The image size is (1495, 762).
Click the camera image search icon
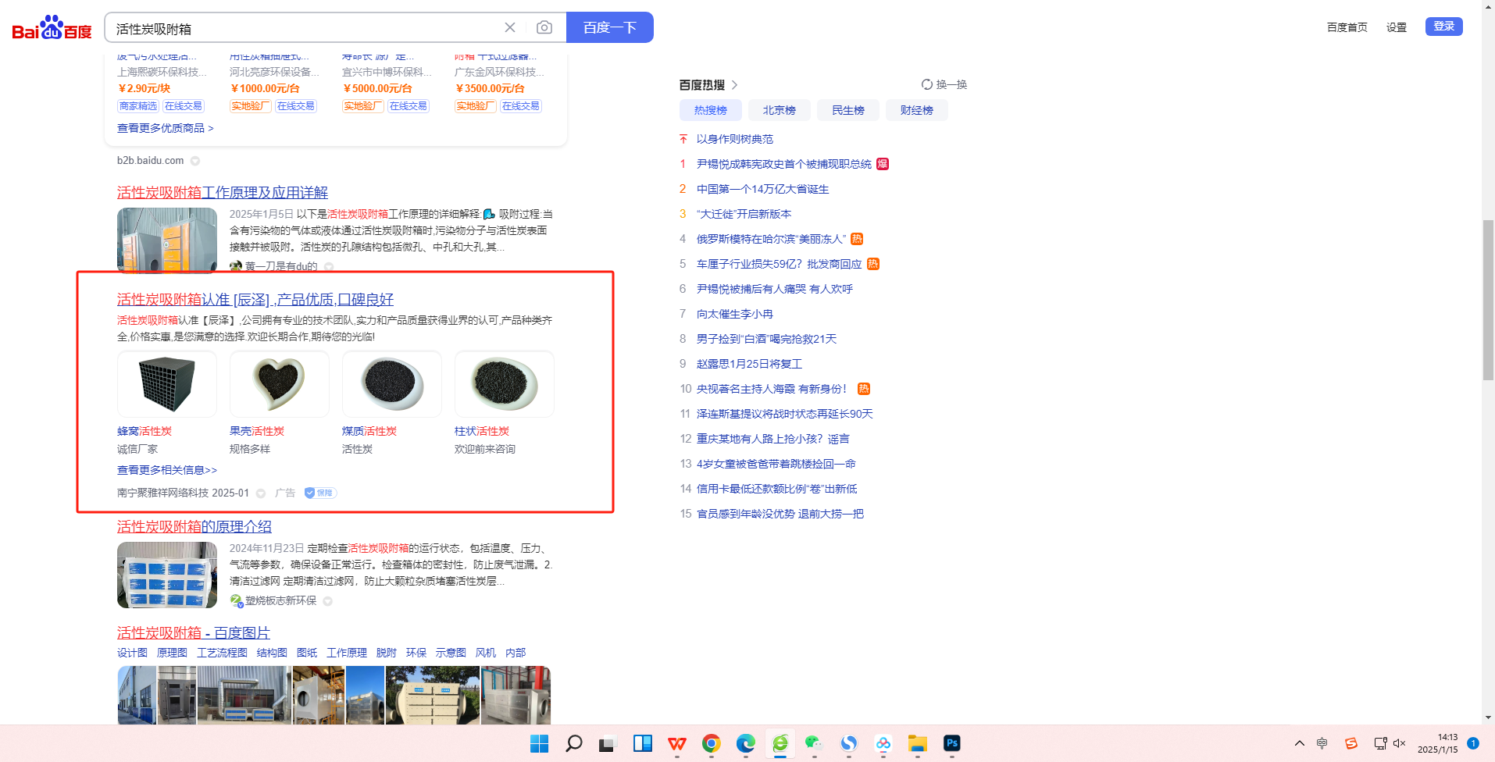(544, 28)
